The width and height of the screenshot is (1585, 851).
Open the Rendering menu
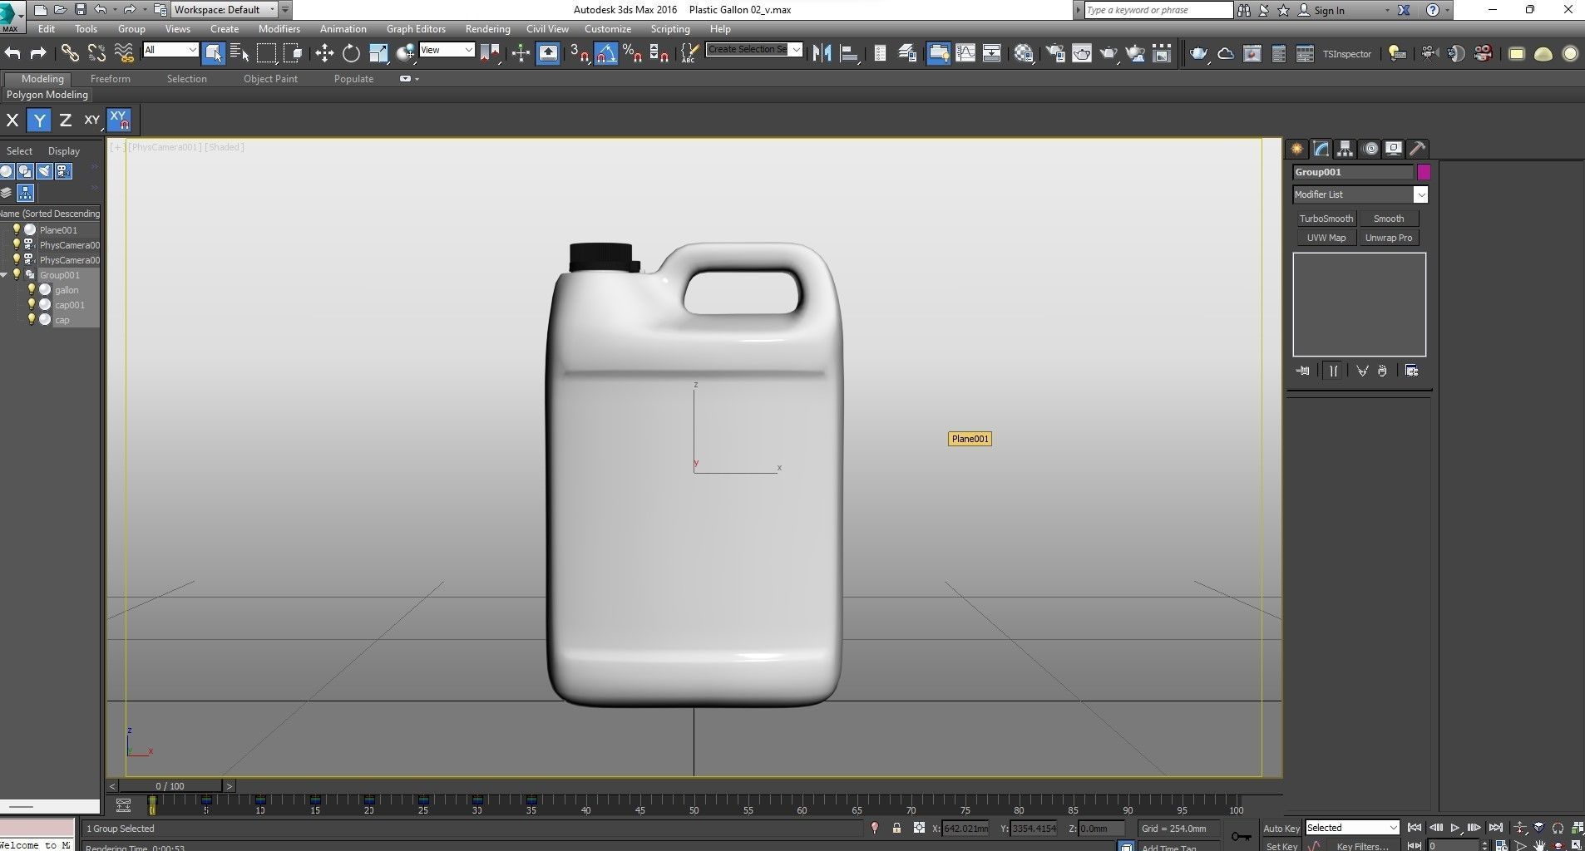(487, 29)
